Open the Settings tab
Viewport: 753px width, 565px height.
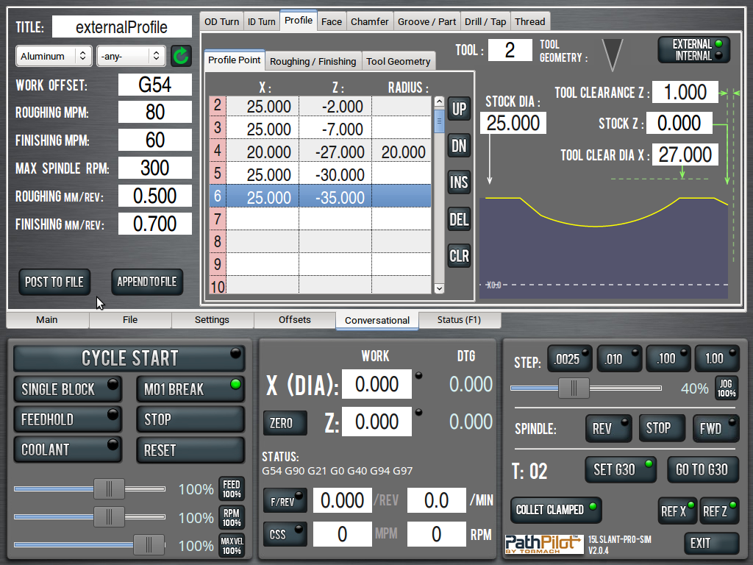tap(212, 320)
